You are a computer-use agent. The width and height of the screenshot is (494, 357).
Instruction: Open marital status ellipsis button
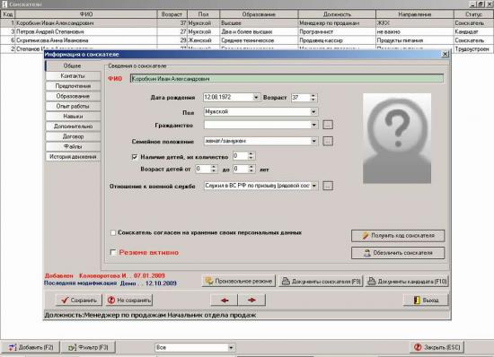[x=328, y=141]
